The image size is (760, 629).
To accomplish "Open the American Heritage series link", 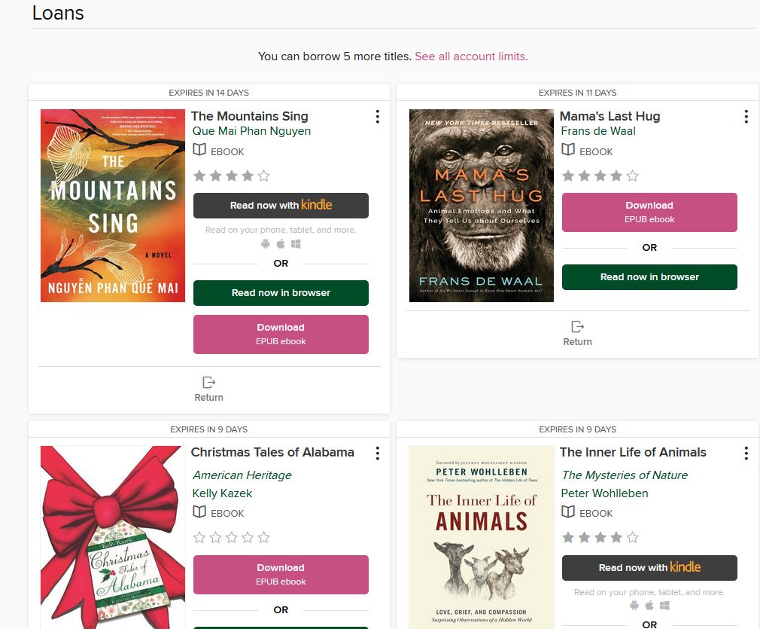I will 242,475.
